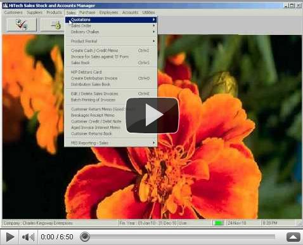The width and height of the screenshot is (303, 245).
Task: Select Create Cash / Credit Memo
Action: (x=111, y=51)
